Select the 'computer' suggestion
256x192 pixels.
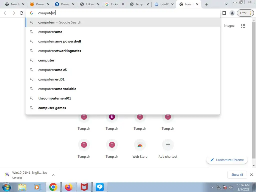click(123, 60)
